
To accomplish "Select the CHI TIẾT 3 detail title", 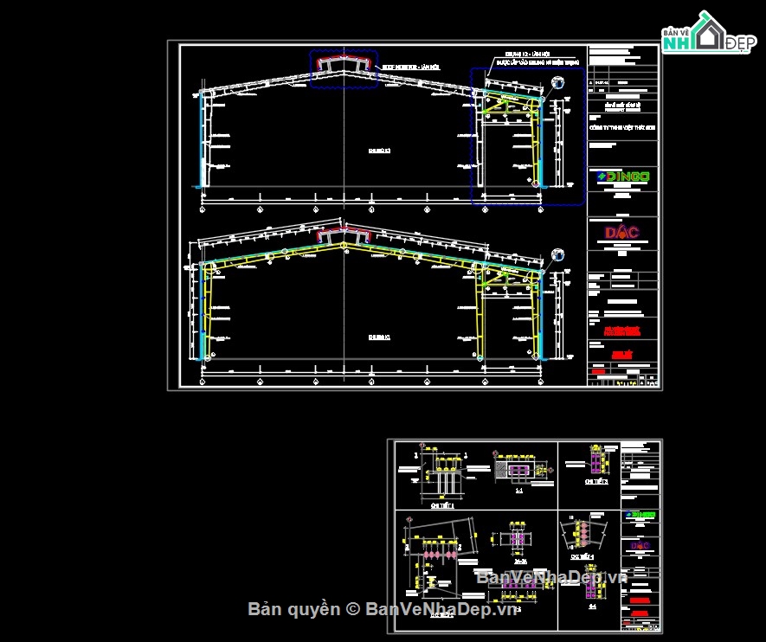I will pos(596,482).
